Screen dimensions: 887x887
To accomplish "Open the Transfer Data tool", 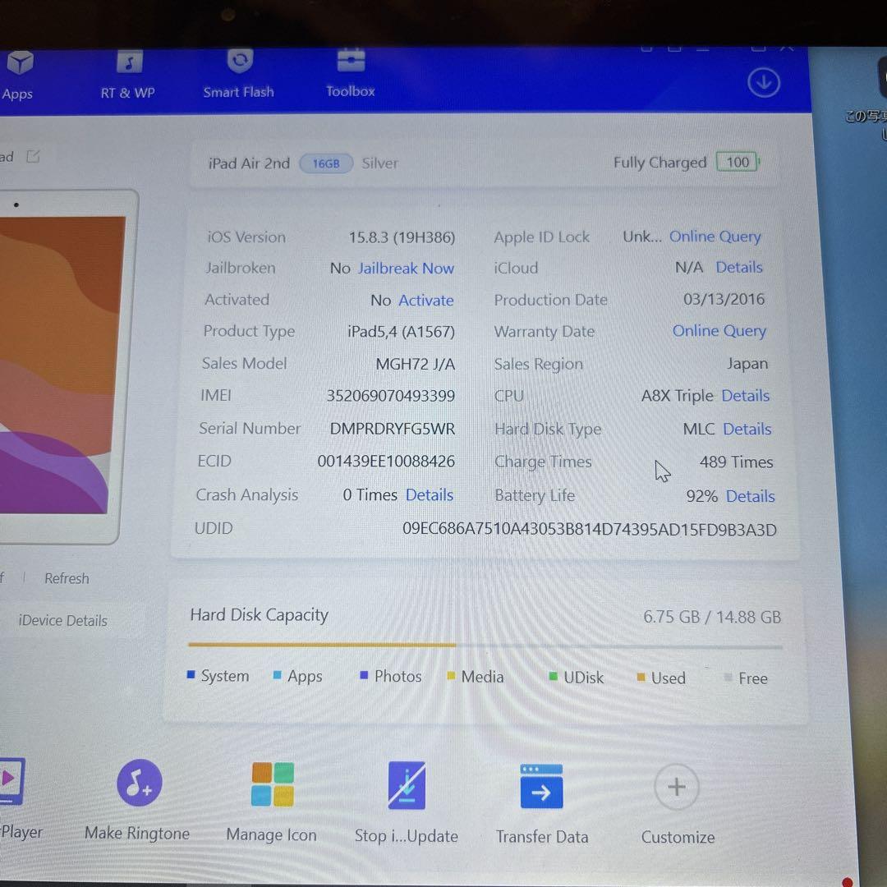I will (x=541, y=786).
